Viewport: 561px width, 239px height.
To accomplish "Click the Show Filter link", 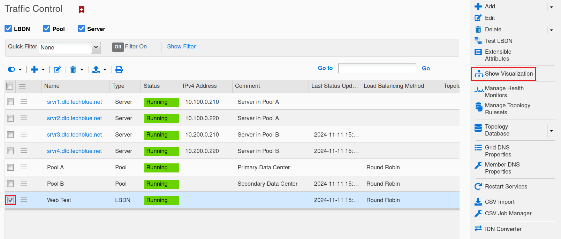I will pyautogui.click(x=181, y=47).
